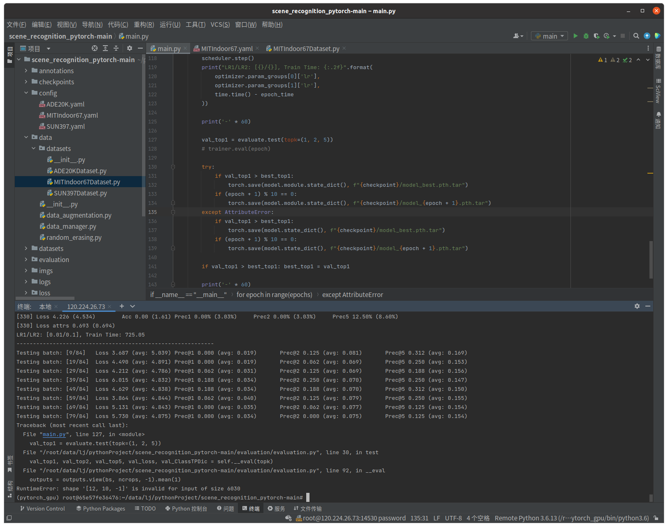Open the run configuration dropdown labeled main
The width and height of the screenshot is (668, 527).
[549, 36]
